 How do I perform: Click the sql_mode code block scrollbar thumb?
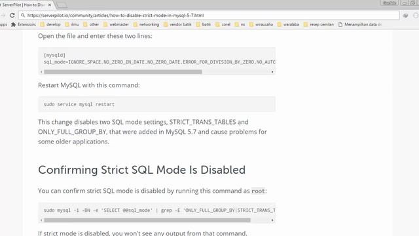tap(123, 71)
